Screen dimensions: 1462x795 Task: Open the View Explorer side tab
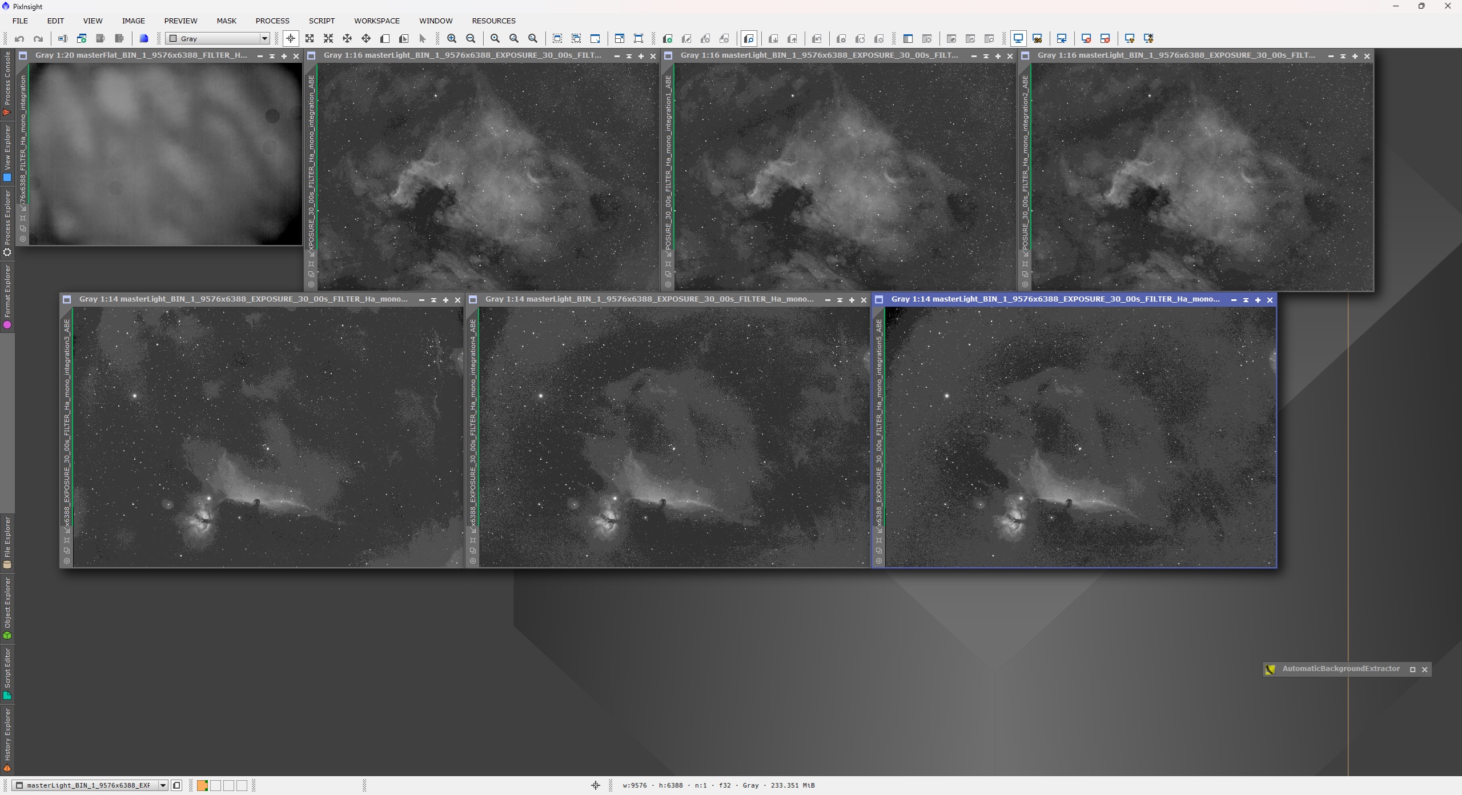[x=7, y=153]
